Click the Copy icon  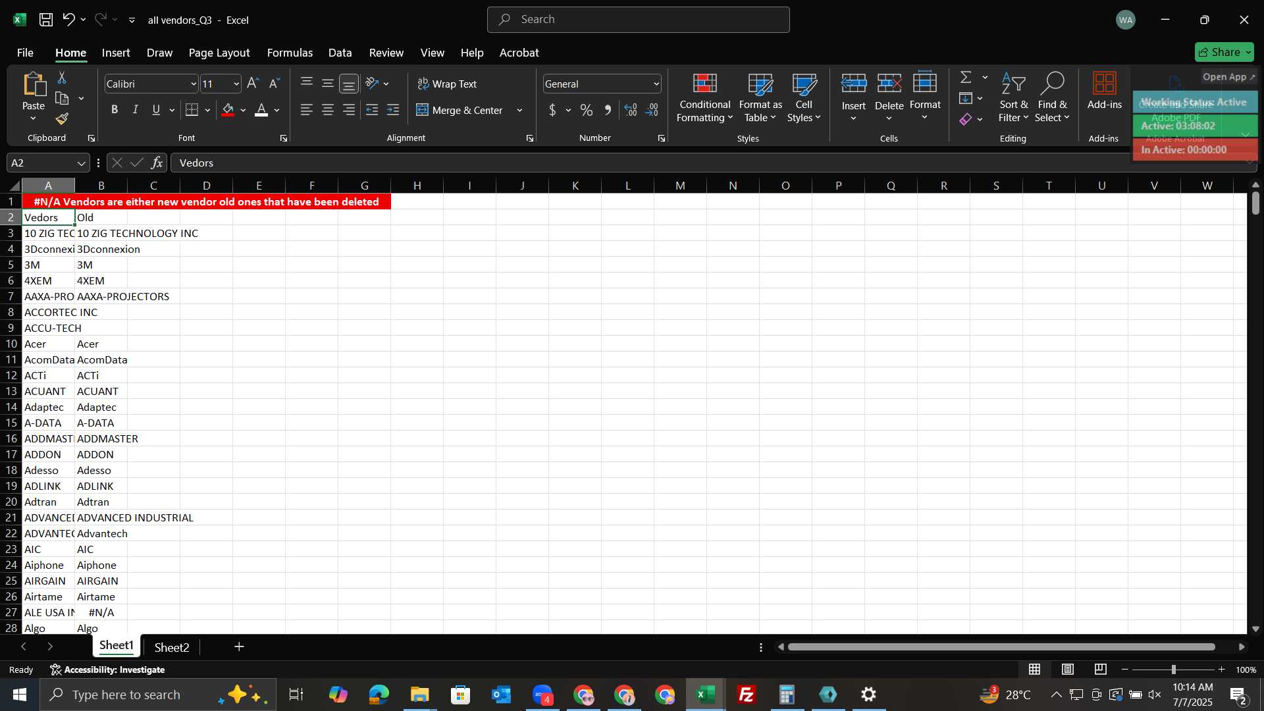pyautogui.click(x=62, y=99)
